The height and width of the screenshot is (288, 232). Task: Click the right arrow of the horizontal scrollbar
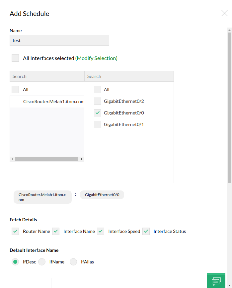point(82,159)
